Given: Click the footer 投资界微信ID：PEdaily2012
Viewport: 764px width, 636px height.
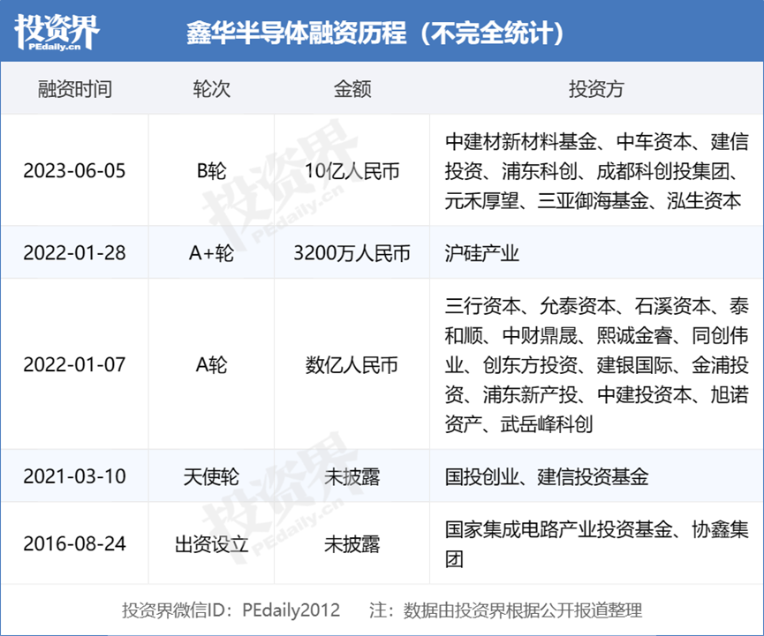Looking at the screenshot, I should click(x=231, y=610).
